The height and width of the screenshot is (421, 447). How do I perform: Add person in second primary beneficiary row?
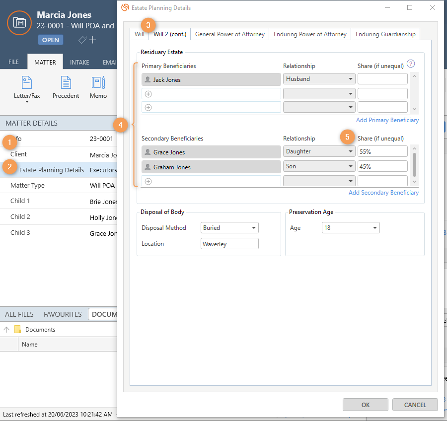click(148, 94)
